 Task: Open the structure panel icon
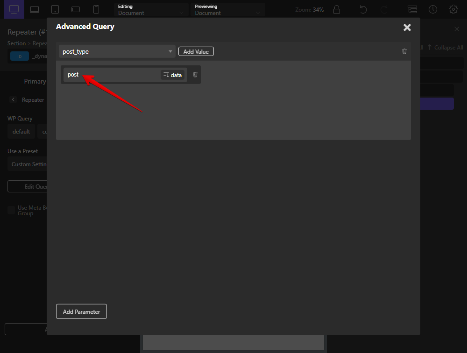(412, 9)
